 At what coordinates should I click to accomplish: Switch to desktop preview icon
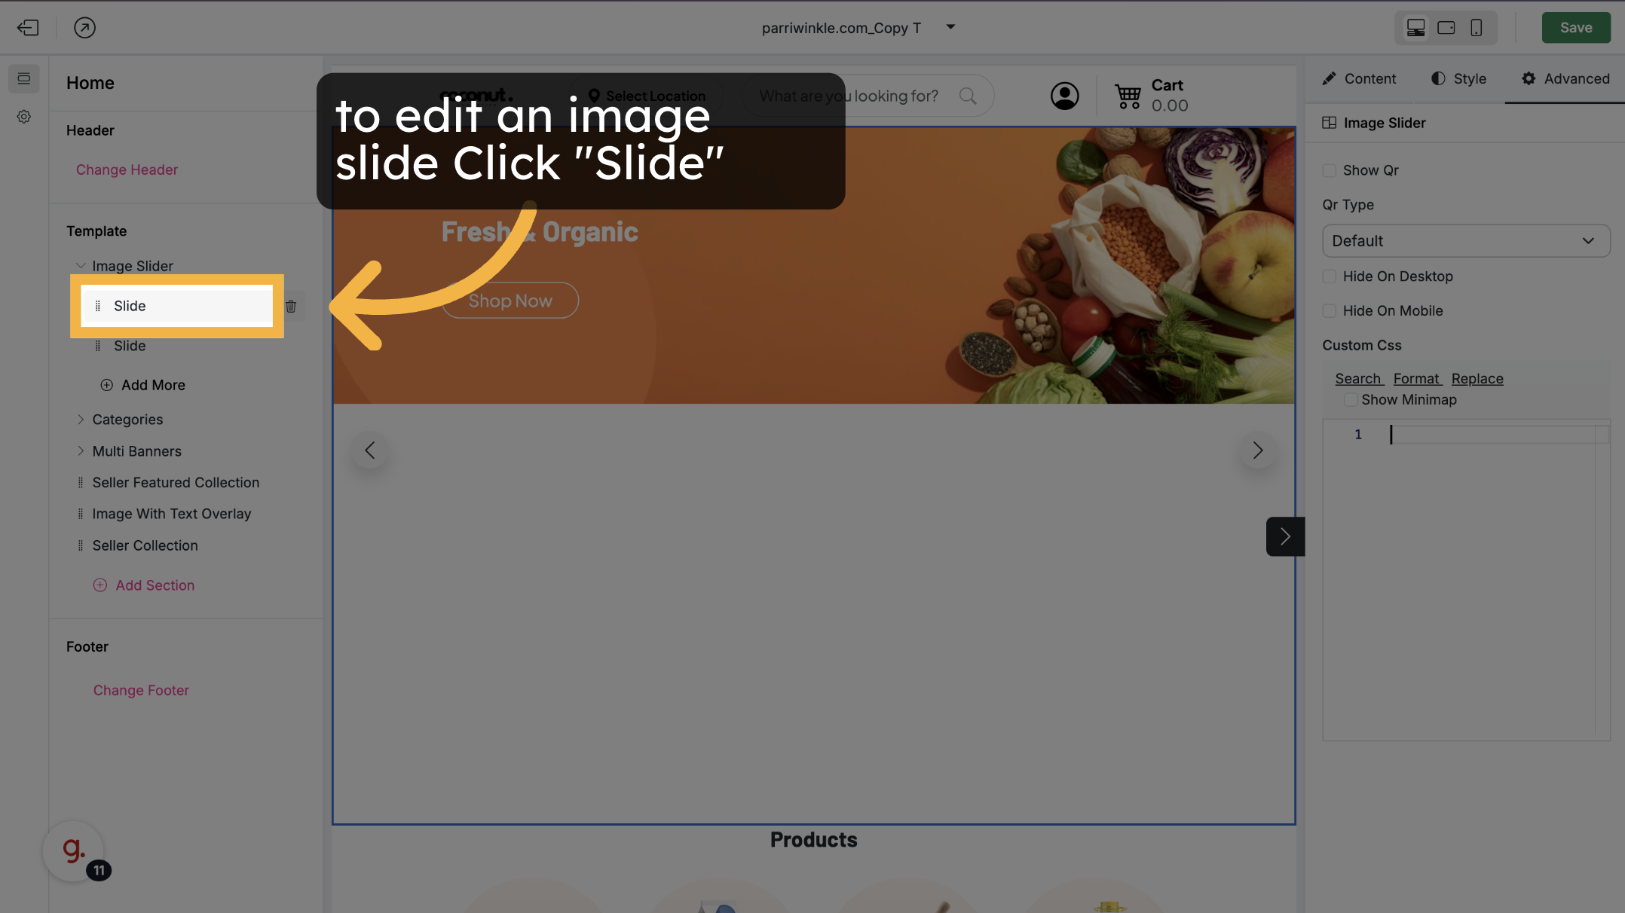(x=1415, y=28)
